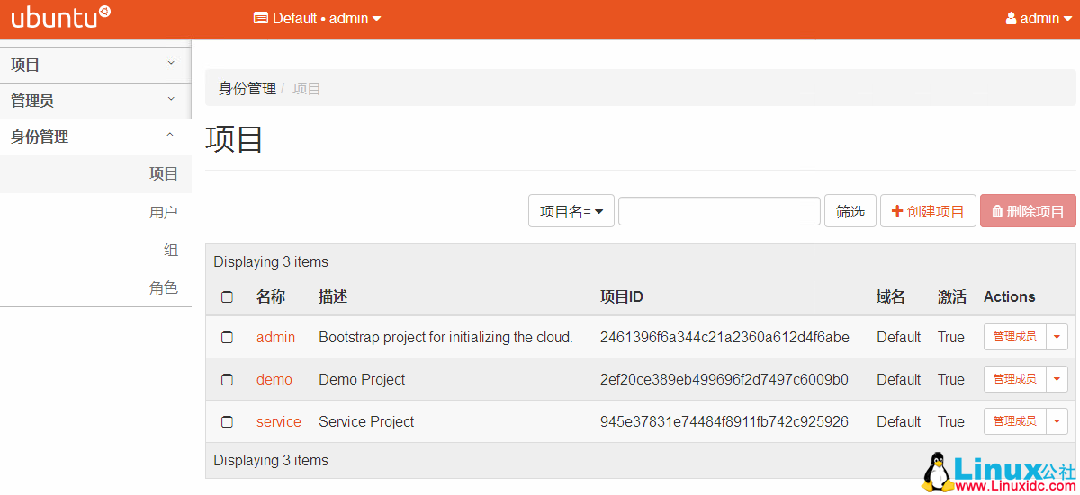Click the 创建项目 button
Screen dimensions: 1080x495
click(x=928, y=211)
